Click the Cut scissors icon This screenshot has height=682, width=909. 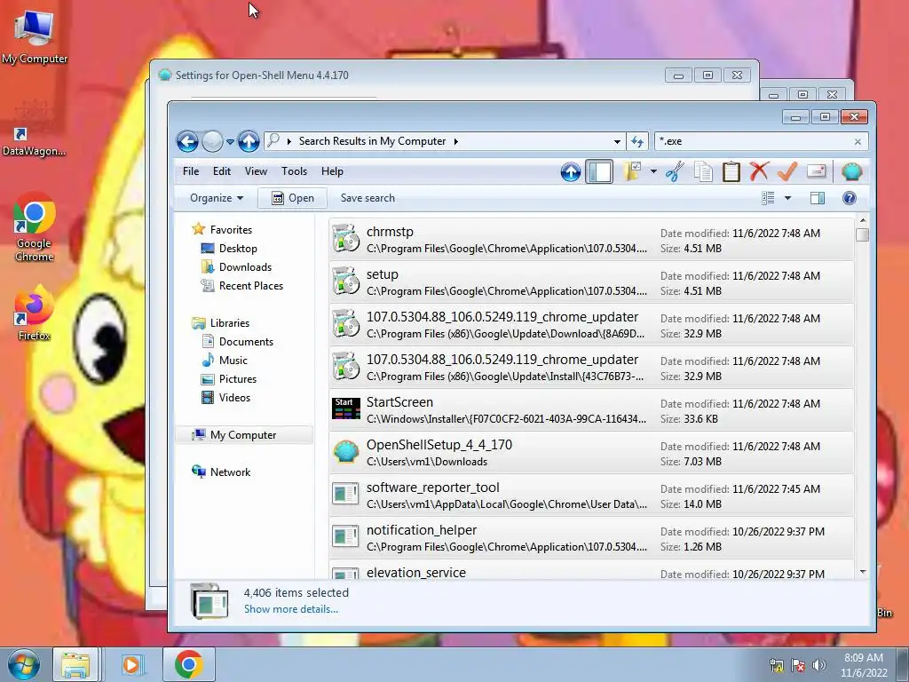pyautogui.click(x=675, y=171)
